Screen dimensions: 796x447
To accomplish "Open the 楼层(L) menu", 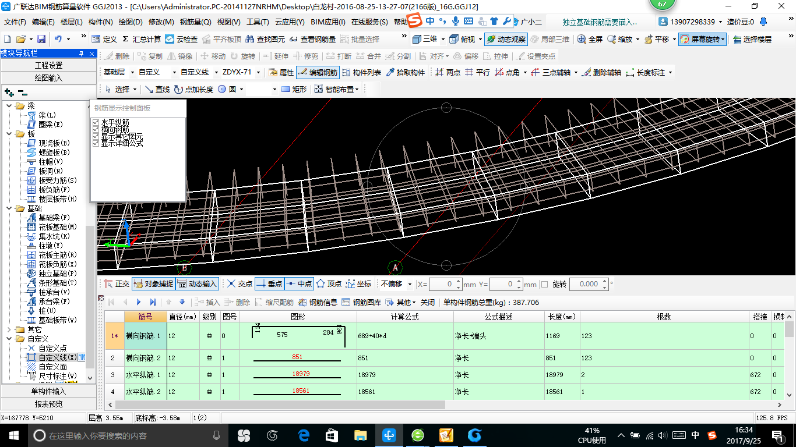I will (x=72, y=22).
